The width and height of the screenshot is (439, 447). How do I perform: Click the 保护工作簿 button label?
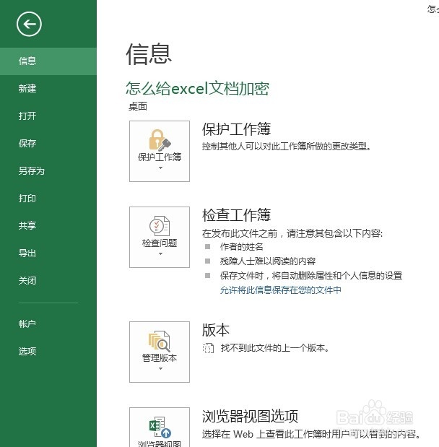tap(160, 157)
